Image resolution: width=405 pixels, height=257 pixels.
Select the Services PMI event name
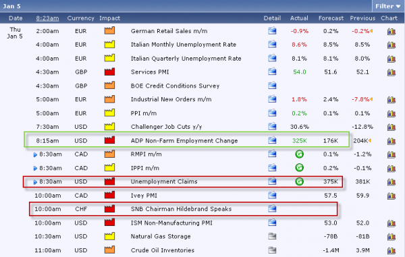[x=150, y=72]
